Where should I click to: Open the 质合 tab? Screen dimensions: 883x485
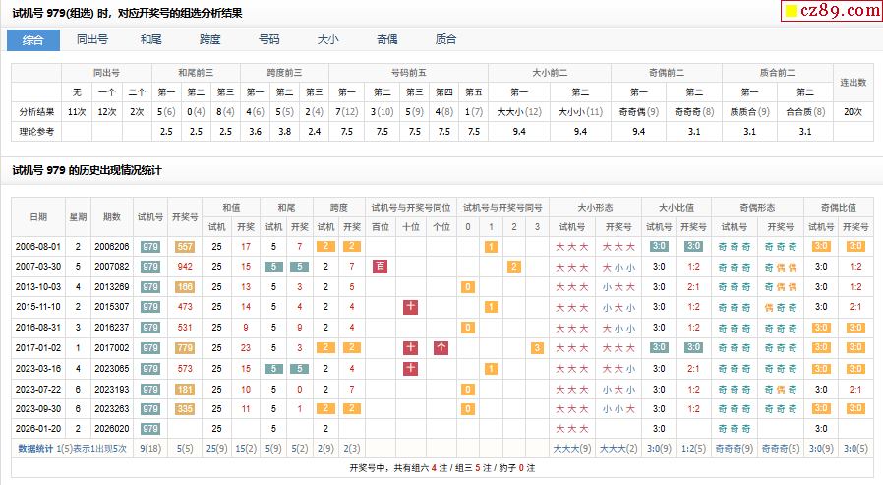(x=445, y=39)
